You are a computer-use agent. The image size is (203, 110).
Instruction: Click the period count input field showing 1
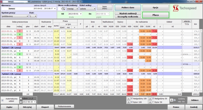pyautogui.click(x=60, y=9)
